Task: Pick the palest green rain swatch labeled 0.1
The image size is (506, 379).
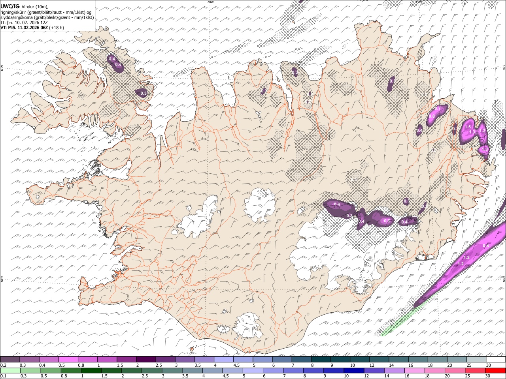Action: [10, 371]
